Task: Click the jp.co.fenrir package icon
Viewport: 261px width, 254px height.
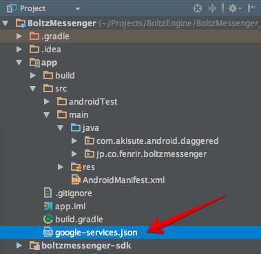Action: (90, 154)
